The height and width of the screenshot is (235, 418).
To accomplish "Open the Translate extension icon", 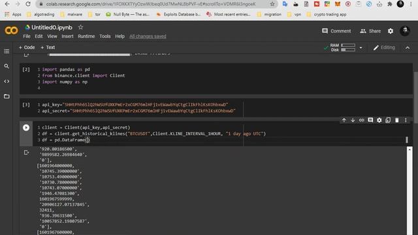I will (x=285, y=4).
